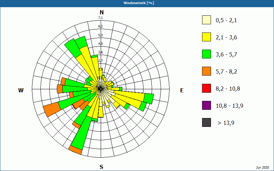
Task: Click the legend label '8,2 - 10,8'
Action: pyautogui.click(x=228, y=89)
